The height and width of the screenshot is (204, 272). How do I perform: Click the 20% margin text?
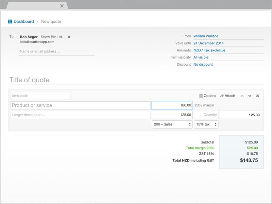pyautogui.click(x=204, y=105)
